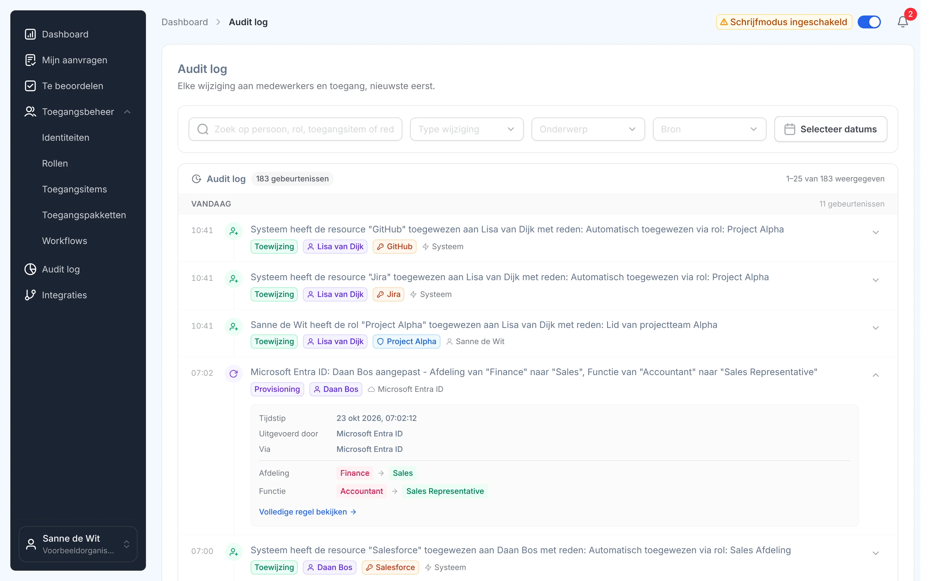The height and width of the screenshot is (581, 930).
Task: Expand the GitHub assignment event
Action: [875, 232]
